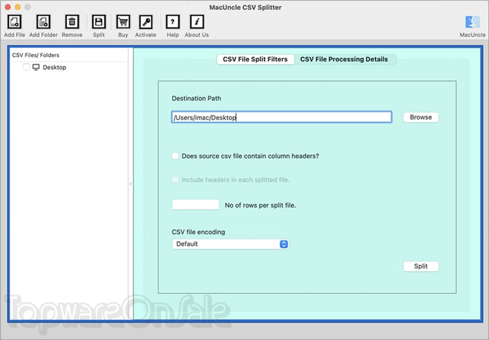Click the Destination Path label
The width and height of the screenshot is (489, 340).
coord(196,98)
